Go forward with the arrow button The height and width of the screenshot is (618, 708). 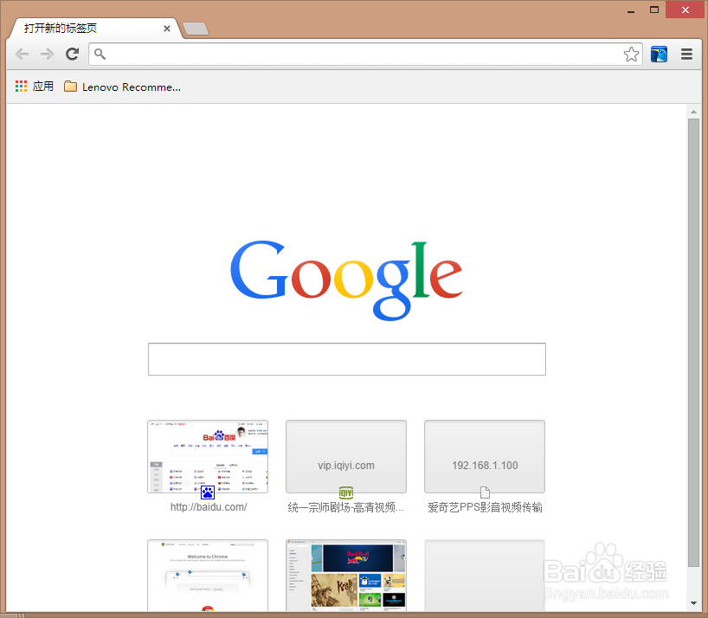(x=47, y=55)
